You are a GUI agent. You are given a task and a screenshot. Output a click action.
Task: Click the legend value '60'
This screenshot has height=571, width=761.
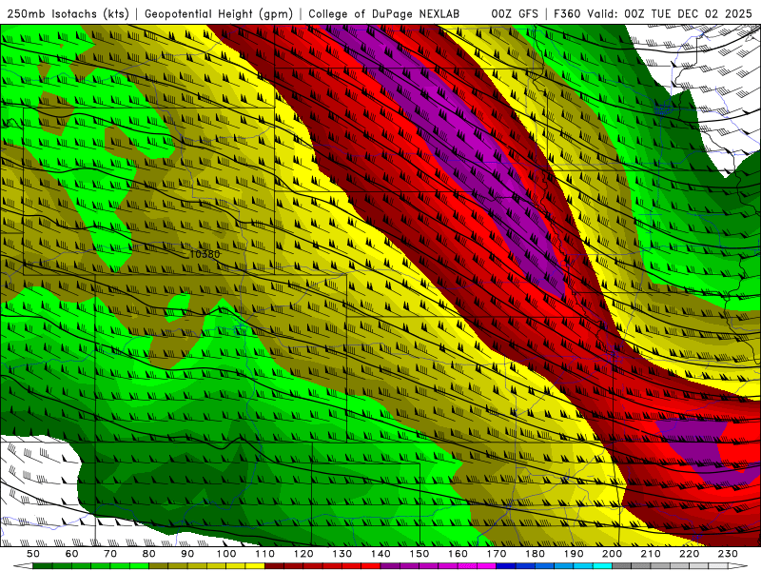tap(71, 554)
